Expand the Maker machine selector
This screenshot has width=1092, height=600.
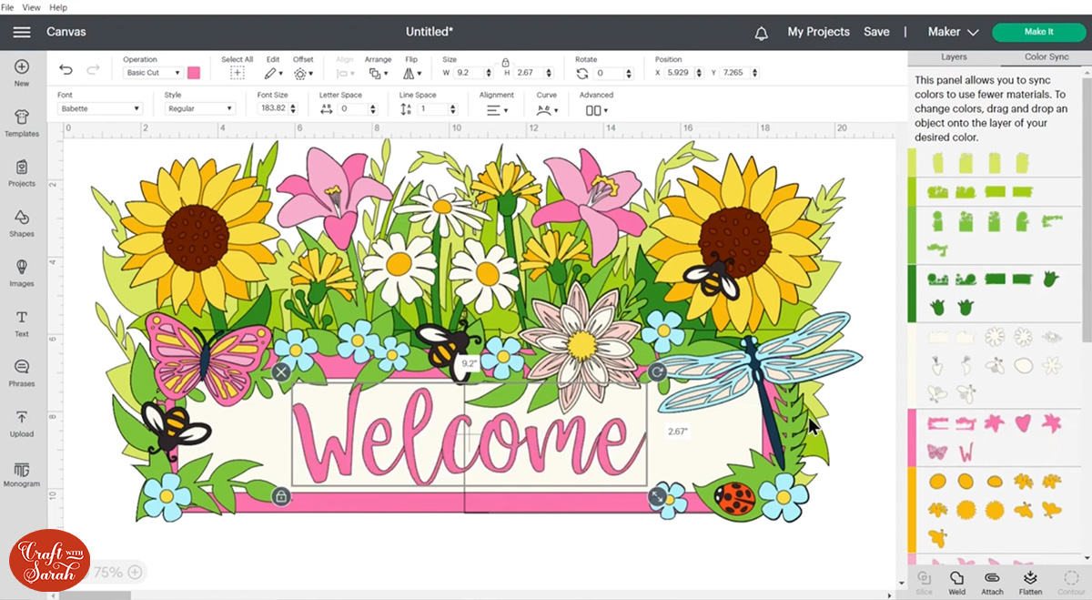point(953,32)
